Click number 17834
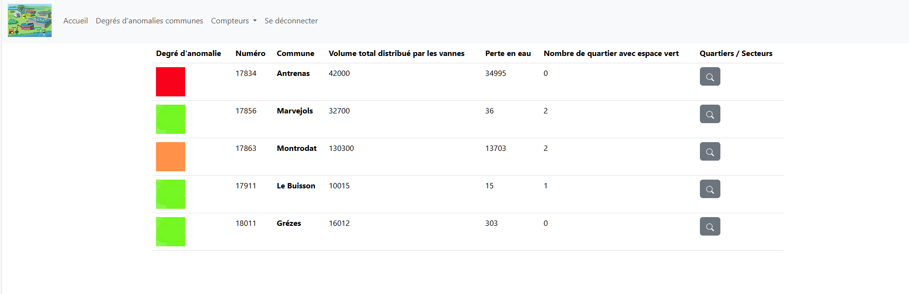909x294 pixels. (x=246, y=73)
